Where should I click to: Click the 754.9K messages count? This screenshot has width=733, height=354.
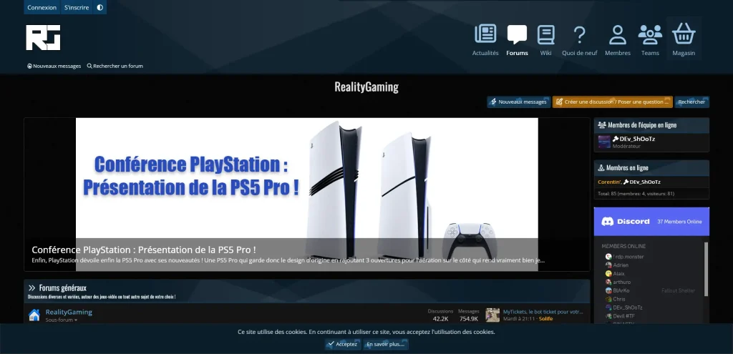tap(468, 319)
